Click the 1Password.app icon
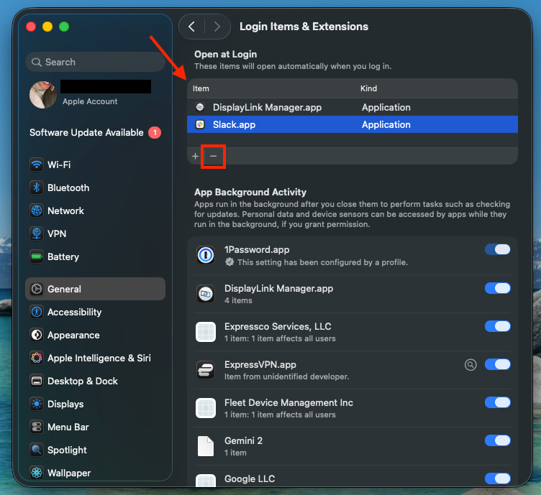This screenshot has width=541, height=495. 206,255
